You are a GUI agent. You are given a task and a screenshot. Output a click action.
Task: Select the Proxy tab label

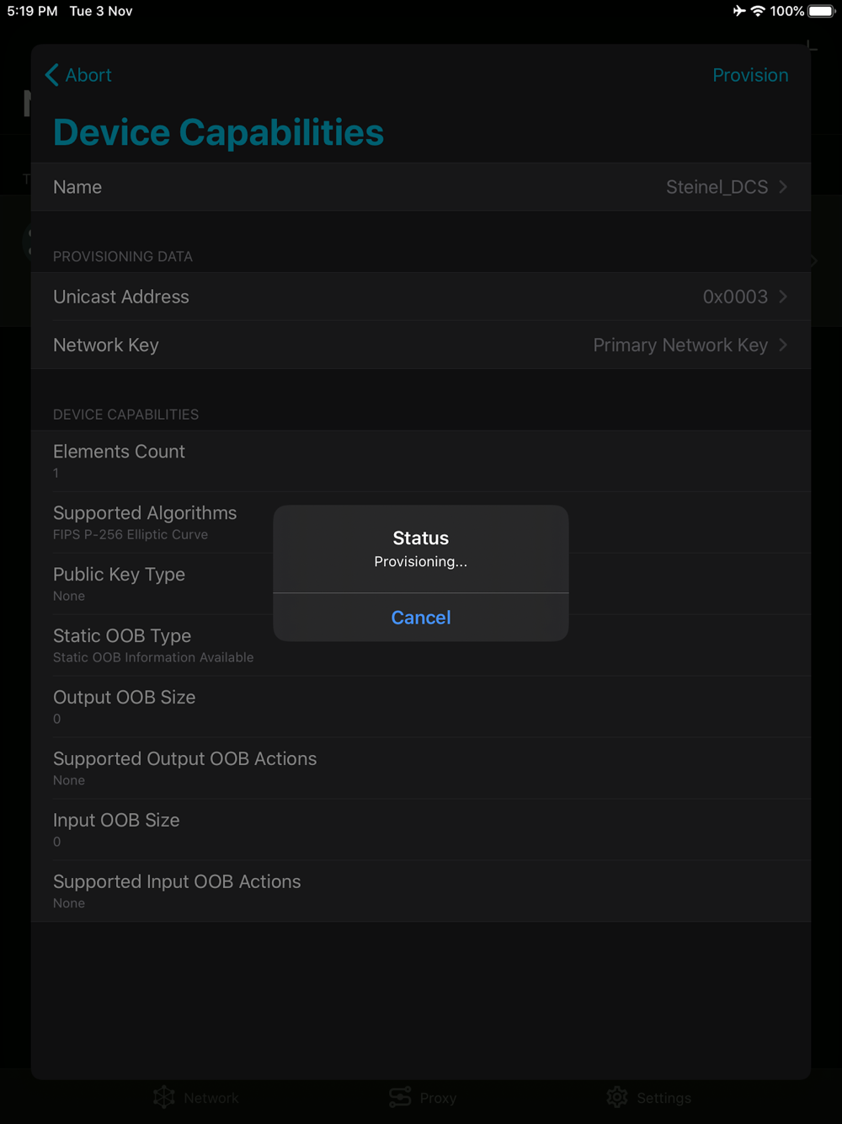click(438, 1098)
